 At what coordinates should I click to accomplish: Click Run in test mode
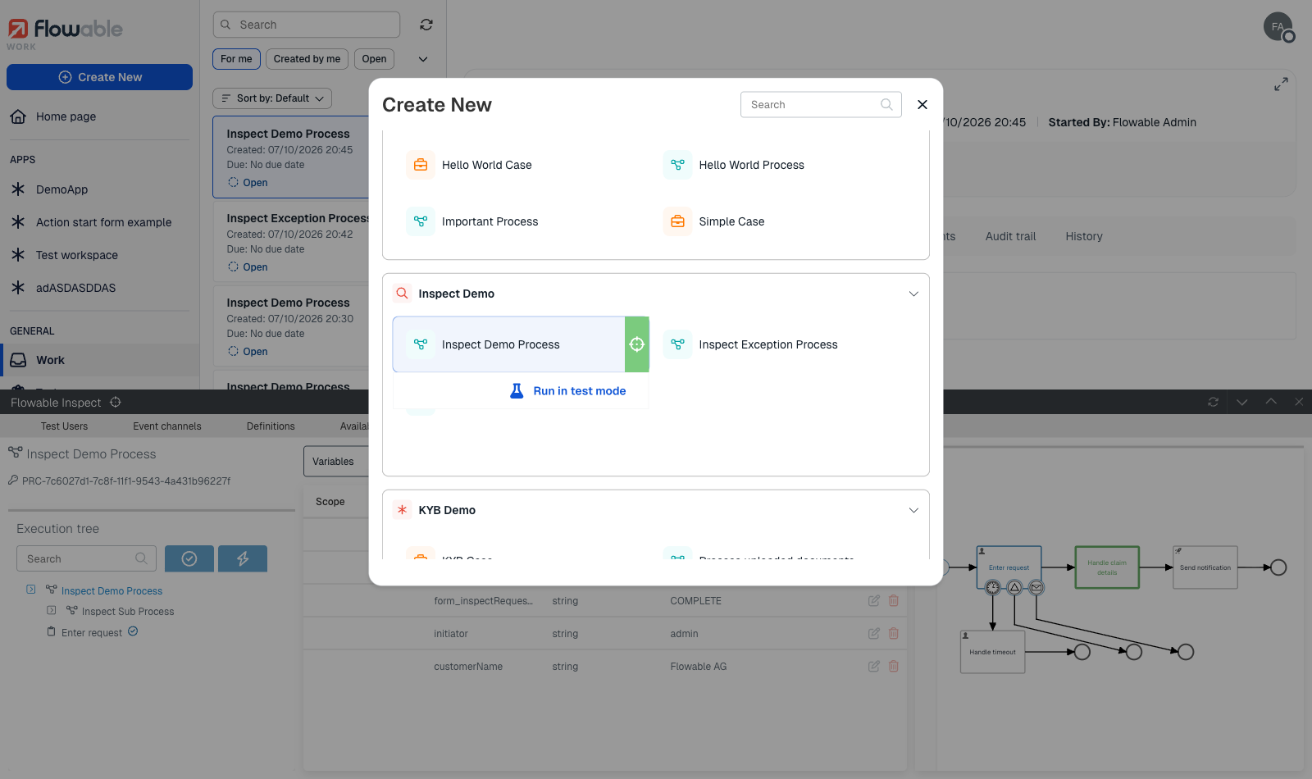click(x=567, y=391)
